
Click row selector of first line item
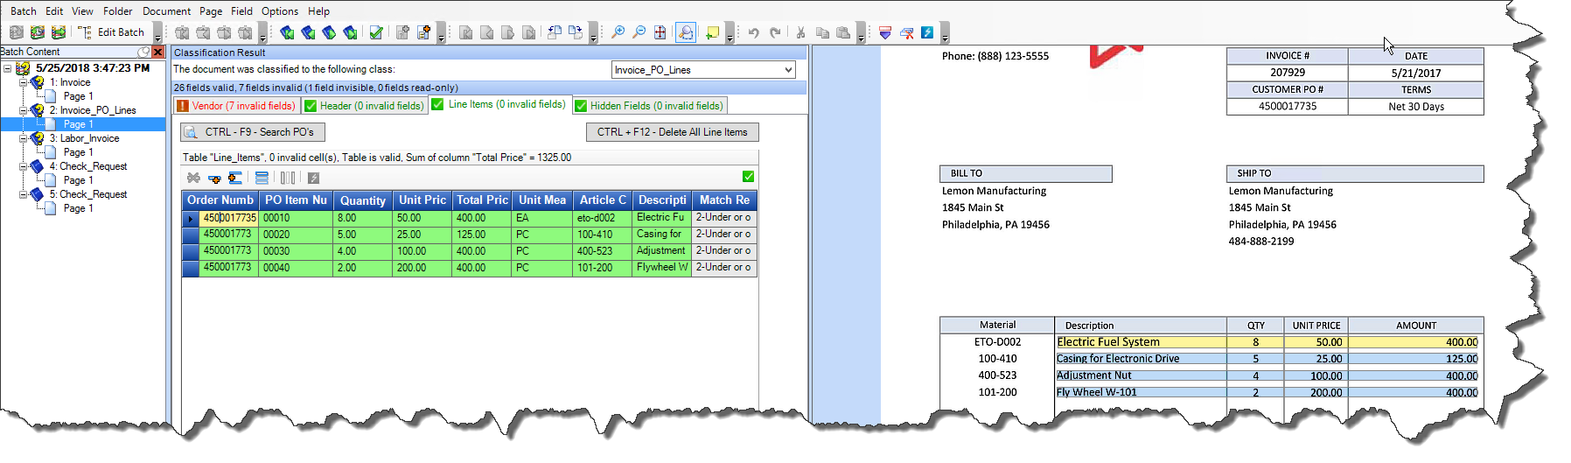tap(191, 218)
